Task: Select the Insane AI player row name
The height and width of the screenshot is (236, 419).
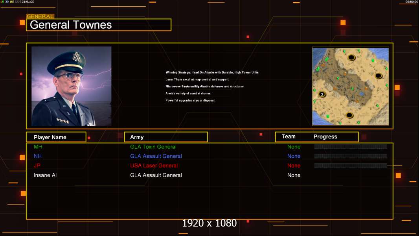Action: [x=45, y=175]
